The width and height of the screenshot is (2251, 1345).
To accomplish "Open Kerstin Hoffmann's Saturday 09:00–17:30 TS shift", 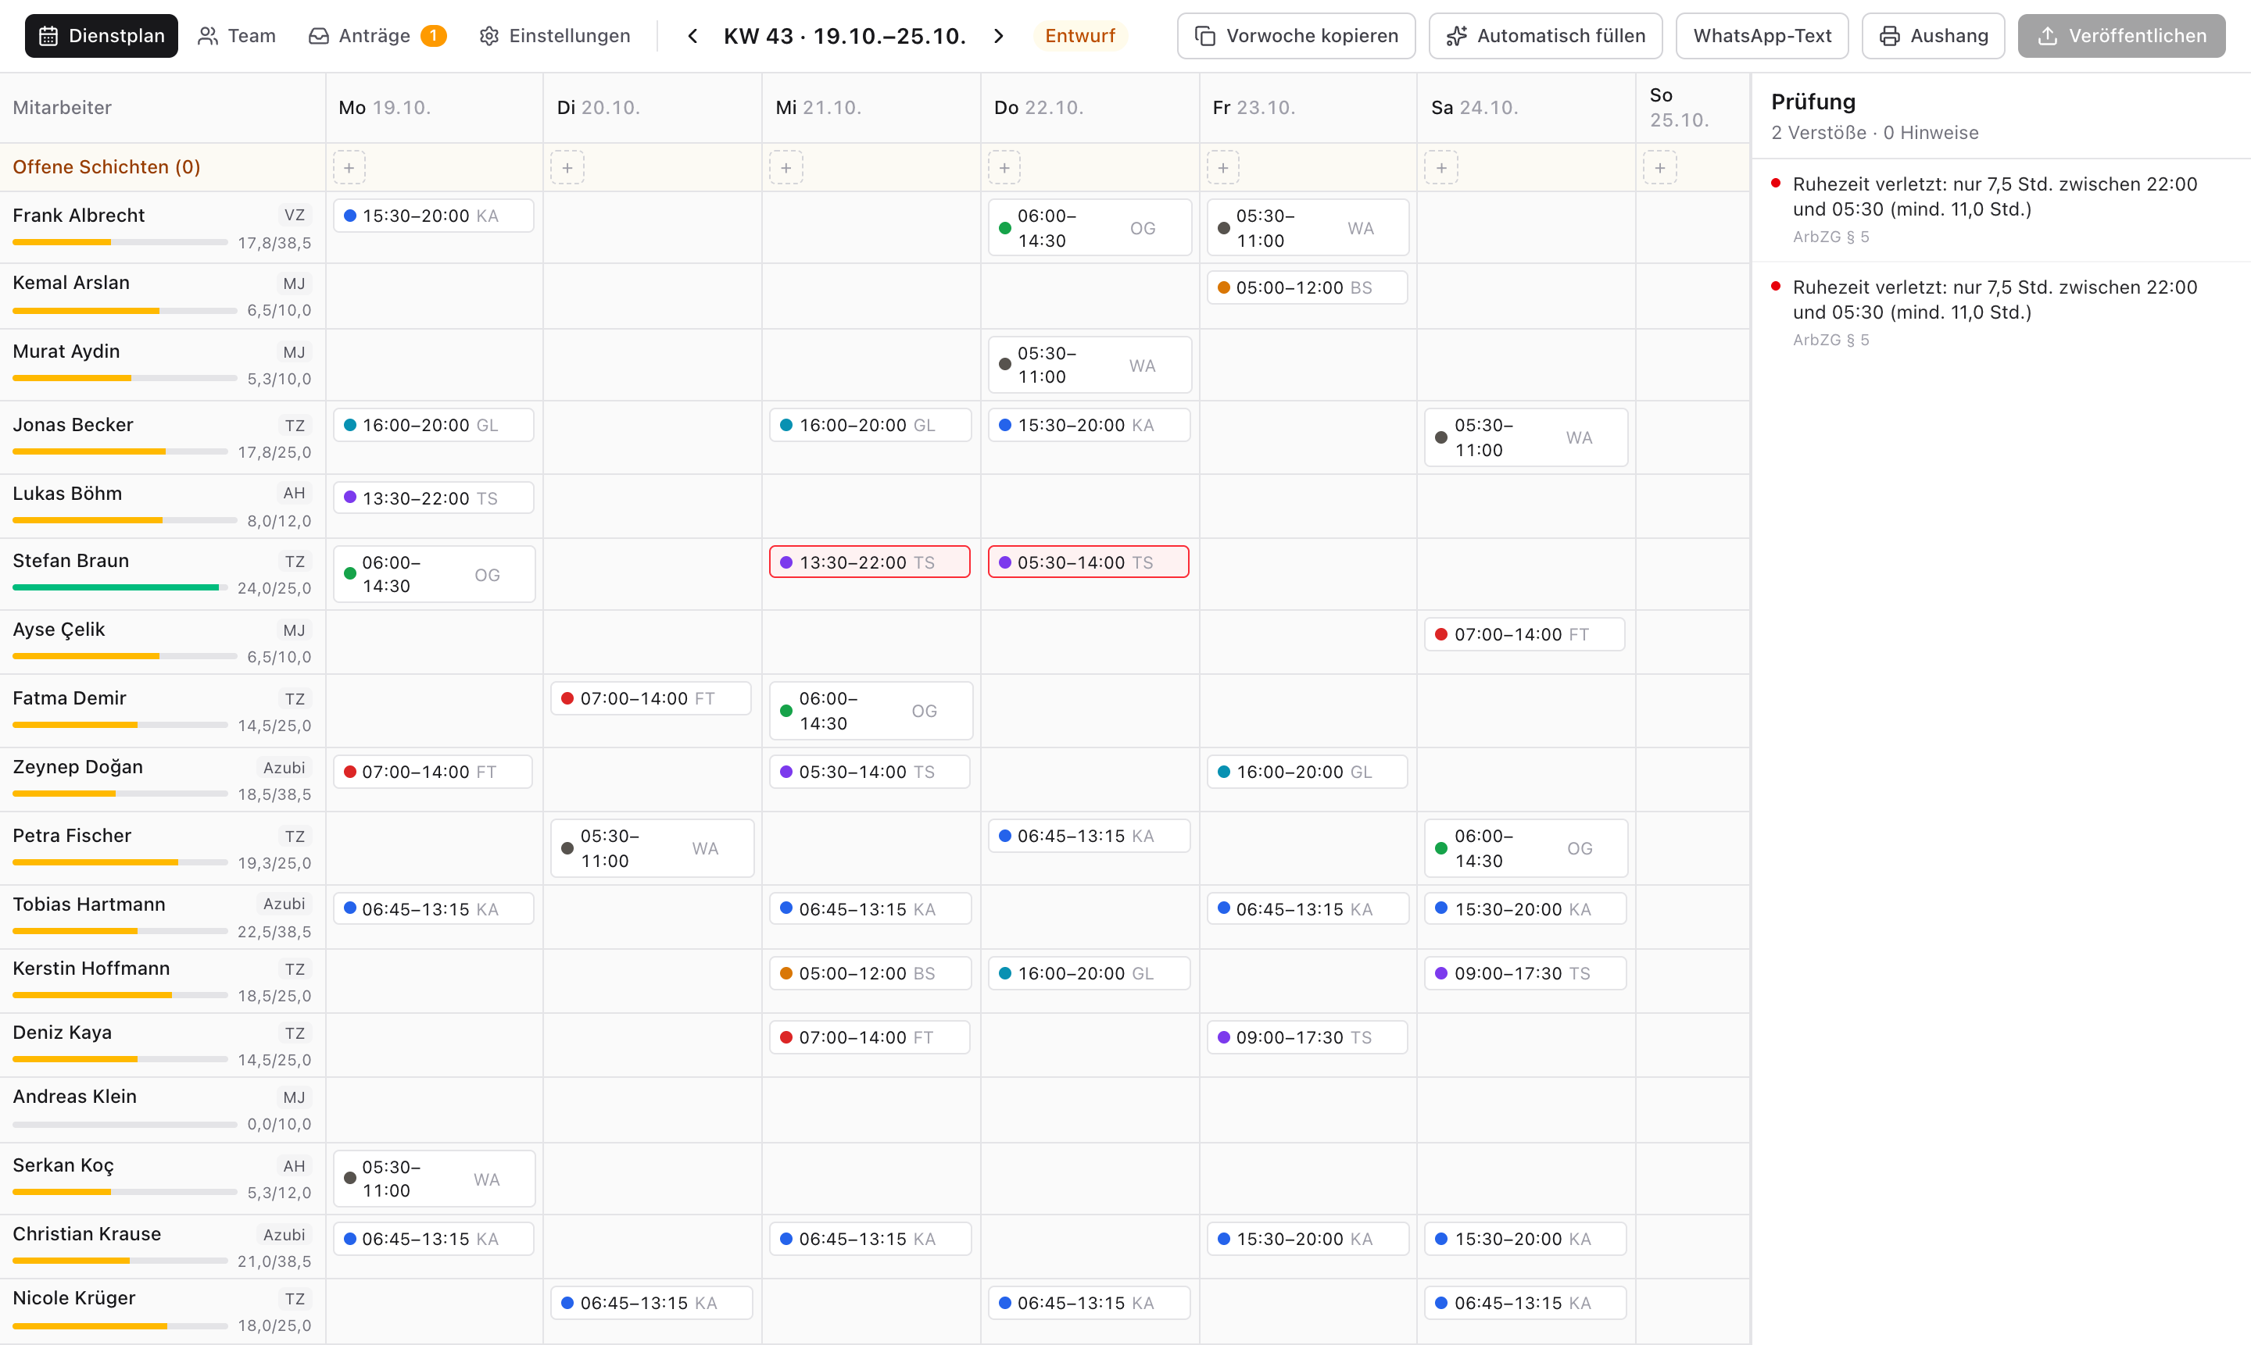I will pos(1525,973).
